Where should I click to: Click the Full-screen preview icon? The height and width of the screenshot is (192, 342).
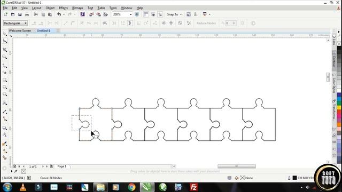137,14
